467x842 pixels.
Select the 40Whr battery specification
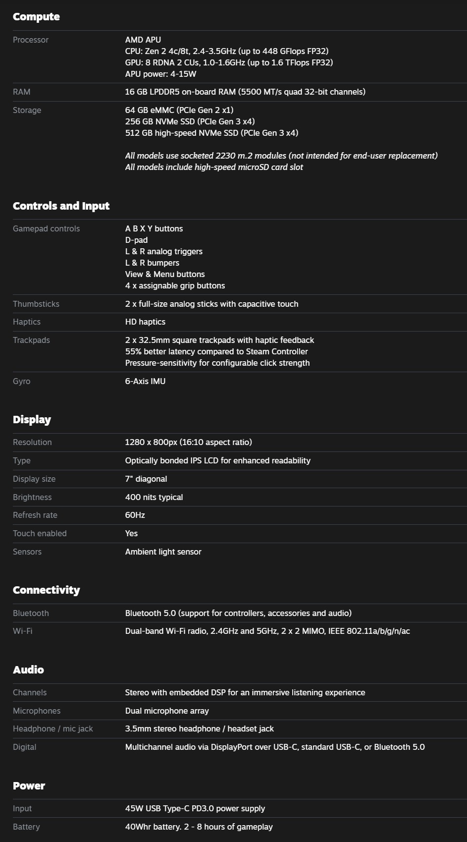point(199,827)
